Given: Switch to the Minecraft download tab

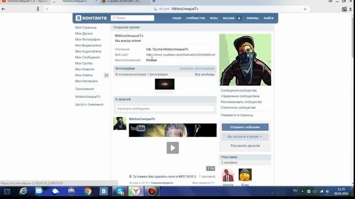Looking at the screenshot, I should (124, 1).
